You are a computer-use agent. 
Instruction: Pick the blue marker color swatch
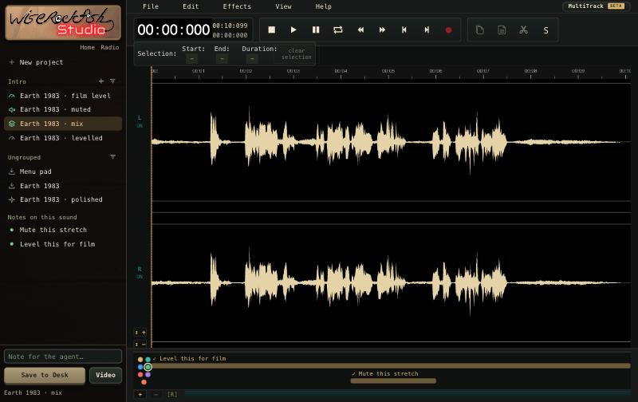point(140,367)
